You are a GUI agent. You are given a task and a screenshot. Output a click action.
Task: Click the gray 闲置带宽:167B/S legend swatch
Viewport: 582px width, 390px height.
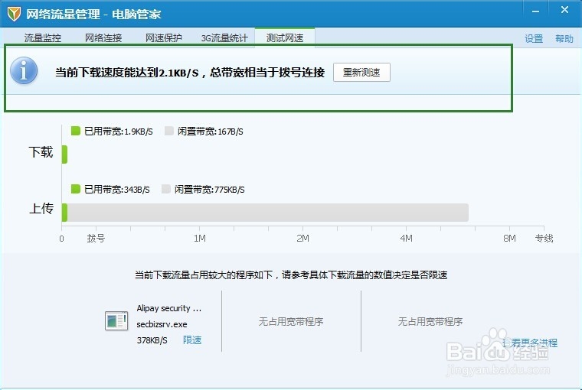point(169,131)
